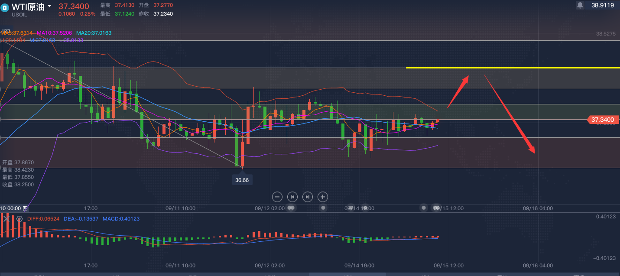Select the yellow horizontal resistance line
The width and height of the screenshot is (620, 276).
point(513,68)
